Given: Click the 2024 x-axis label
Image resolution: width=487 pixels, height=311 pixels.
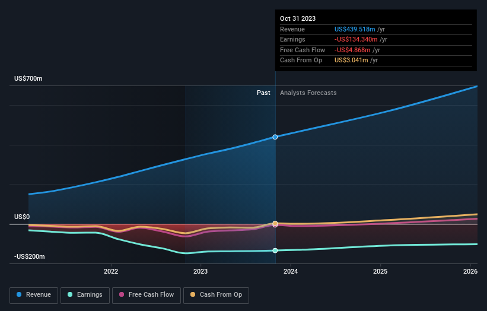Looking at the screenshot, I should [291, 271].
